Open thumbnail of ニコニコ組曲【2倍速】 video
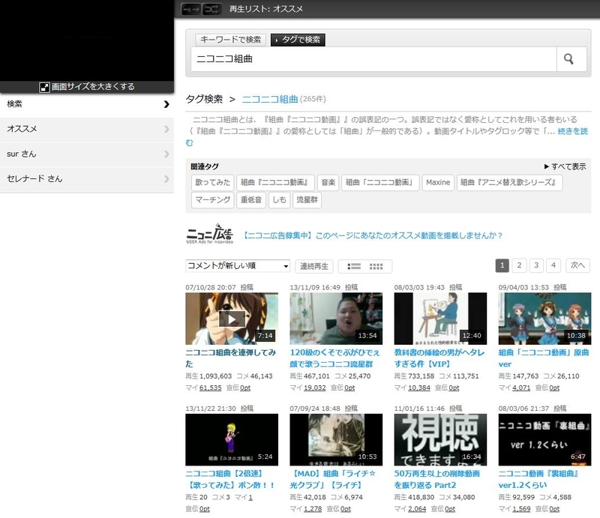The height and width of the screenshot is (518, 600). point(232,439)
